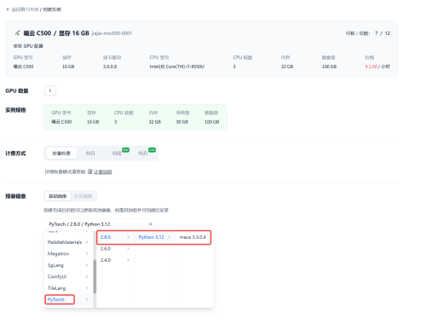426x325 pixels.
Task: Select the monthly billing option with badge
Action: pos(143,154)
